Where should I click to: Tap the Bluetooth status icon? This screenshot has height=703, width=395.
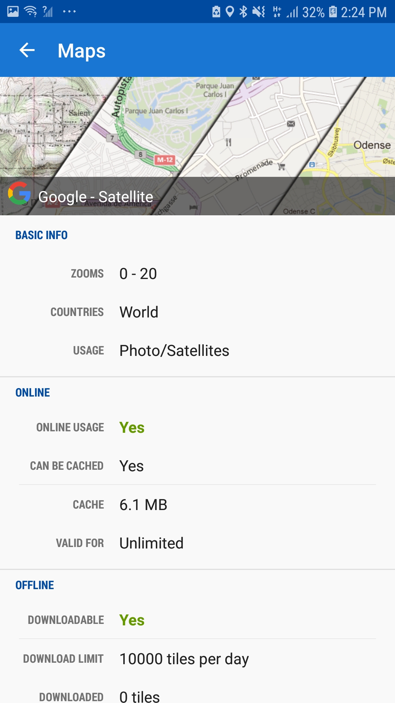click(243, 12)
